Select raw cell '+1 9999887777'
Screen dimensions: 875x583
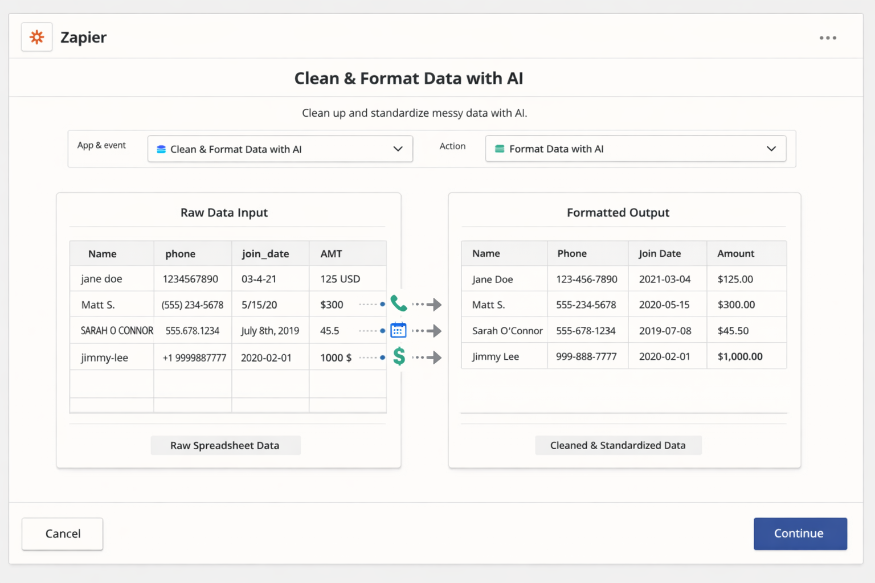(193, 357)
